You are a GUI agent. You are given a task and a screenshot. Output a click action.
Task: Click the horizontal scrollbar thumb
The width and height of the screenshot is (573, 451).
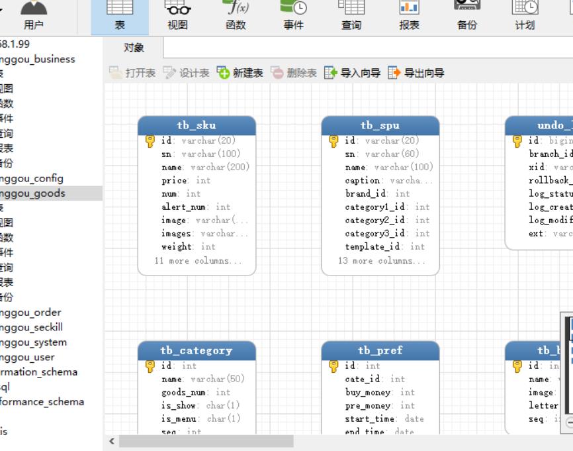tap(206, 441)
